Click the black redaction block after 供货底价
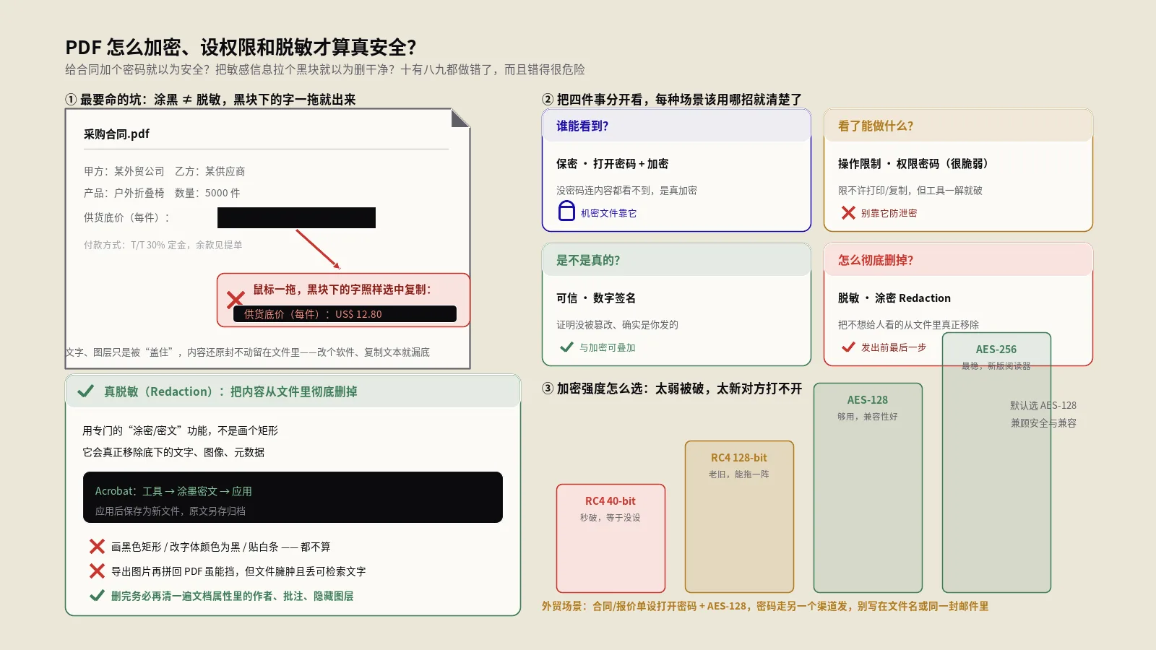Image resolution: width=1156 pixels, height=650 pixels. coord(296,217)
